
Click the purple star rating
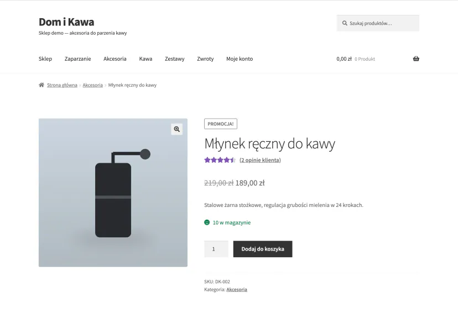point(220,160)
